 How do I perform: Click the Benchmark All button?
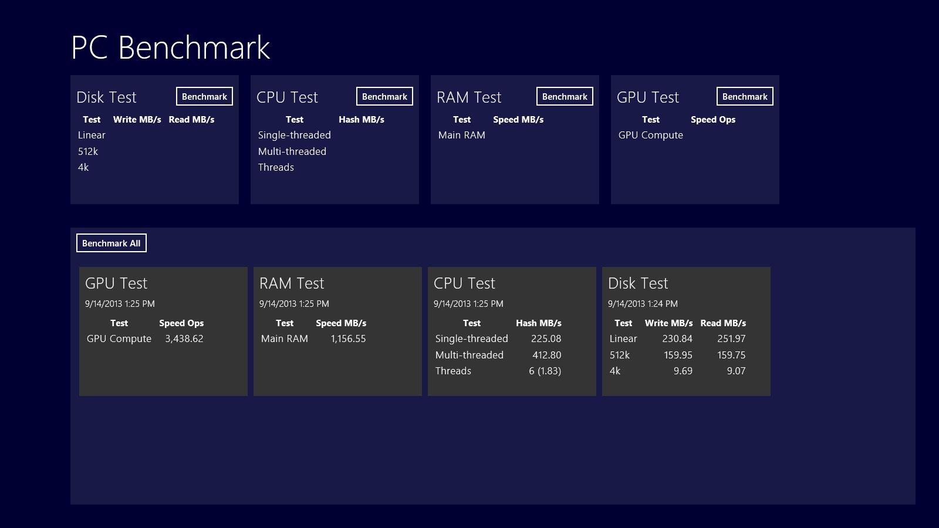112,243
